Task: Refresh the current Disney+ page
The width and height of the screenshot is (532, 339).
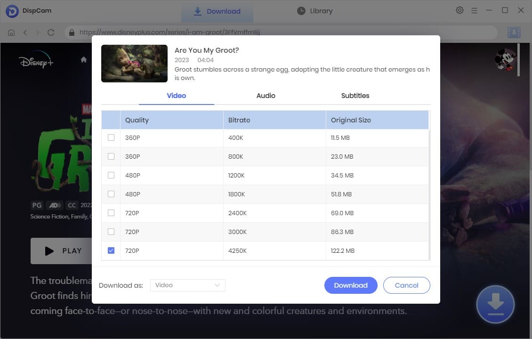Action: click(51, 32)
